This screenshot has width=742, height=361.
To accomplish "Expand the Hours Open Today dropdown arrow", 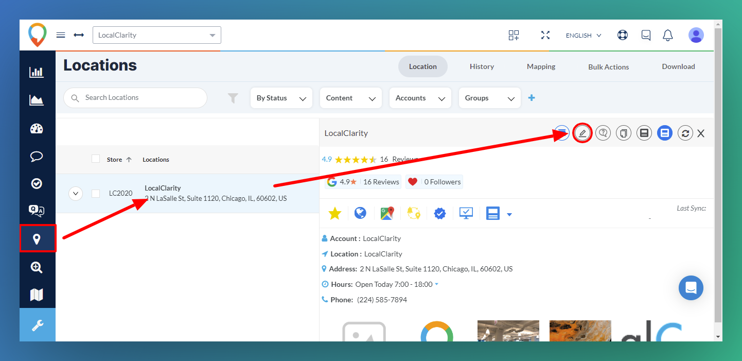I will coord(437,284).
